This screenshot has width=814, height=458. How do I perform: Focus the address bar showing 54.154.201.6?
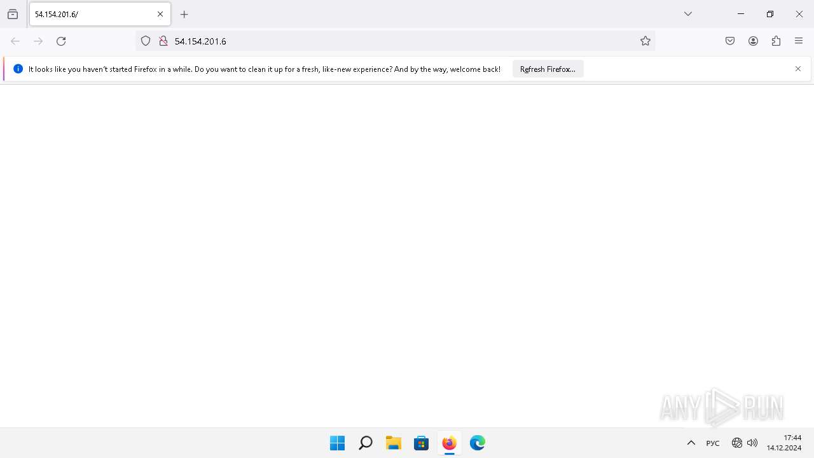pos(394,41)
